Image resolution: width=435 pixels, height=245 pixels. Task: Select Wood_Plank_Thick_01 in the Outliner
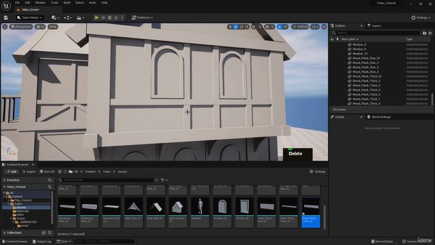(367, 76)
